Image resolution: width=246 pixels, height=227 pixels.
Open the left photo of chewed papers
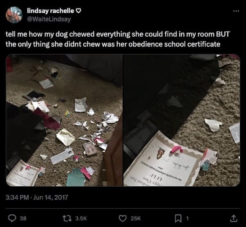tap(64, 120)
